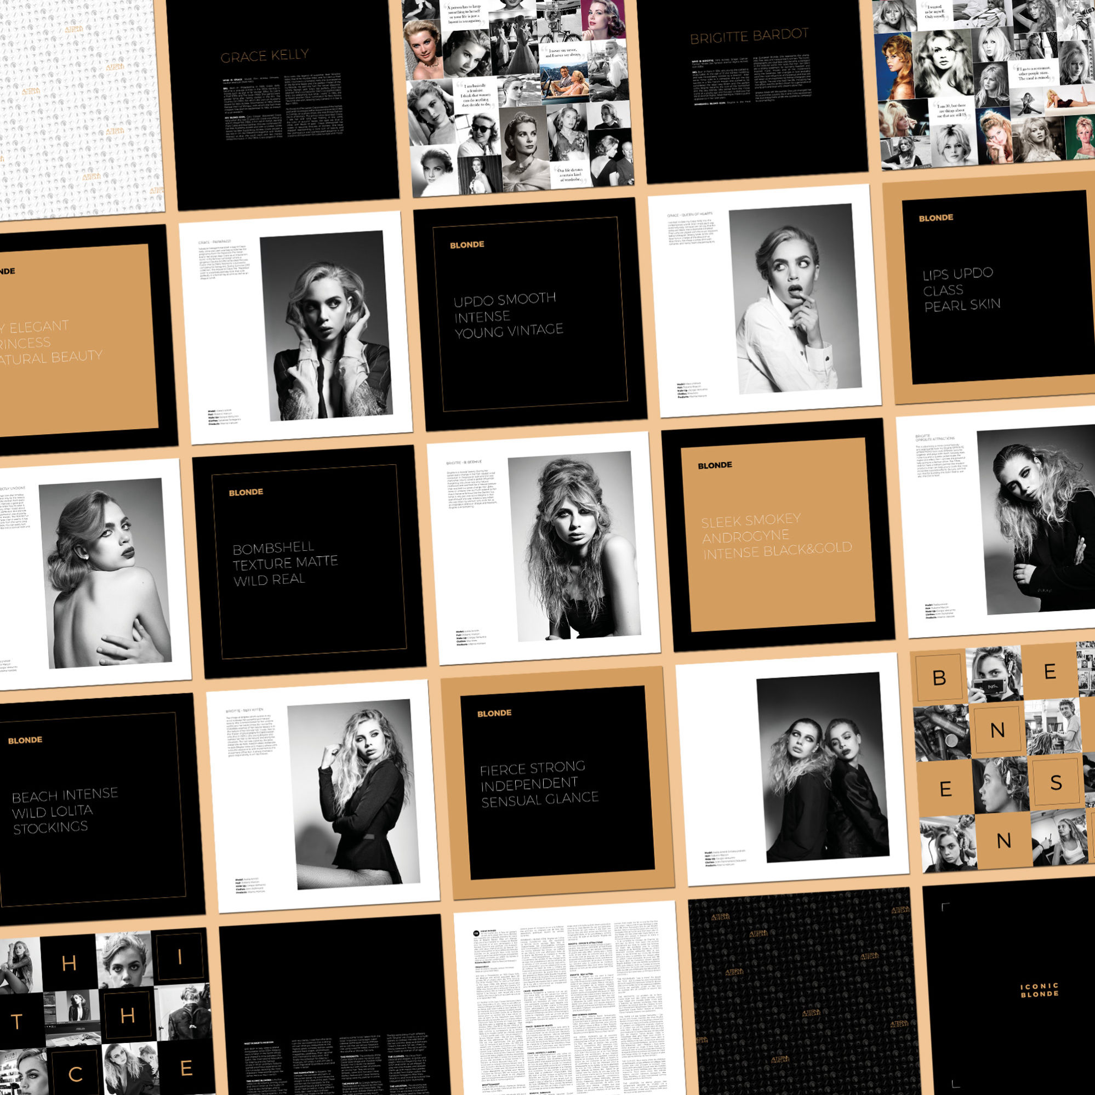This screenshot has width=1095, height=1095.
Task: Click the "I am 30, but there" quote
Action: click(951, 111)
